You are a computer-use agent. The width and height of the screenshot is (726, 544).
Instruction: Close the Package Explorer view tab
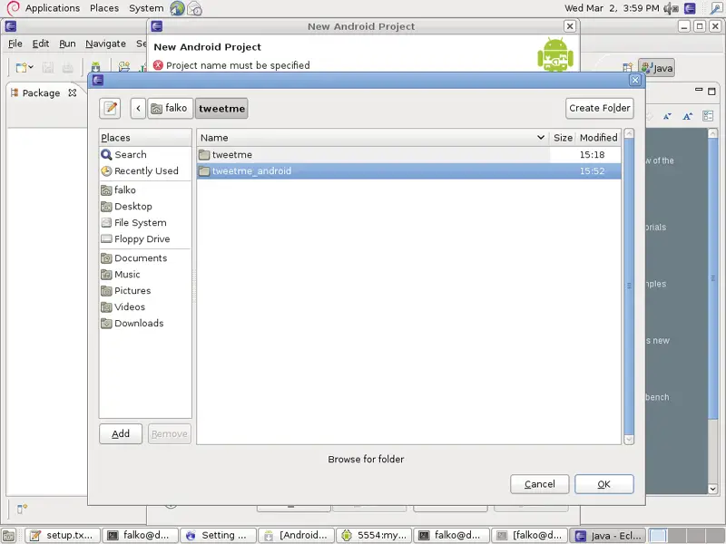[x=73, y=93]
